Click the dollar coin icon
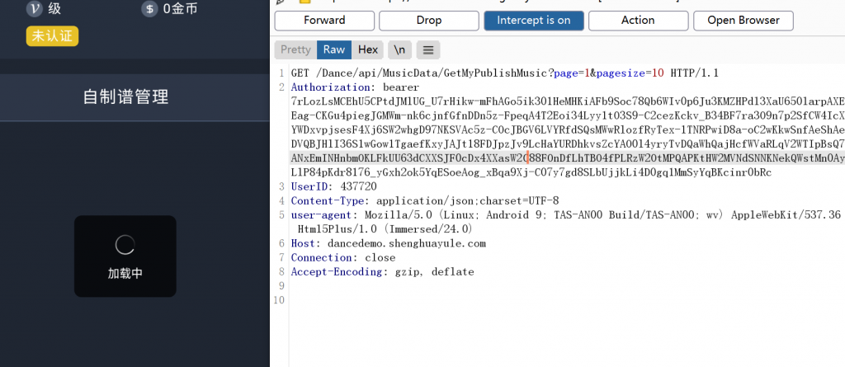Screen dimensions: 845x367 (x=149, y=10)
